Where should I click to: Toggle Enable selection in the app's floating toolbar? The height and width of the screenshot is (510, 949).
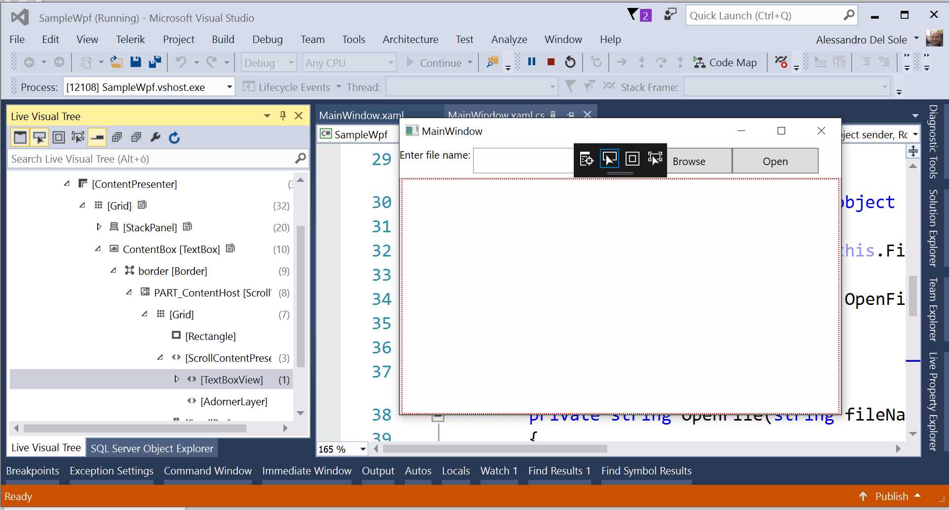tap(609, 159)
